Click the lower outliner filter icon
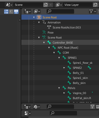Image resolution: width=99 pixels, height=118 pixels. (x=92, y=107)
